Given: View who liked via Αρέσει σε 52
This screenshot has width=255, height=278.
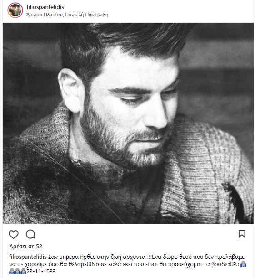Looking at the screenshot, I should tap(25, 246).
